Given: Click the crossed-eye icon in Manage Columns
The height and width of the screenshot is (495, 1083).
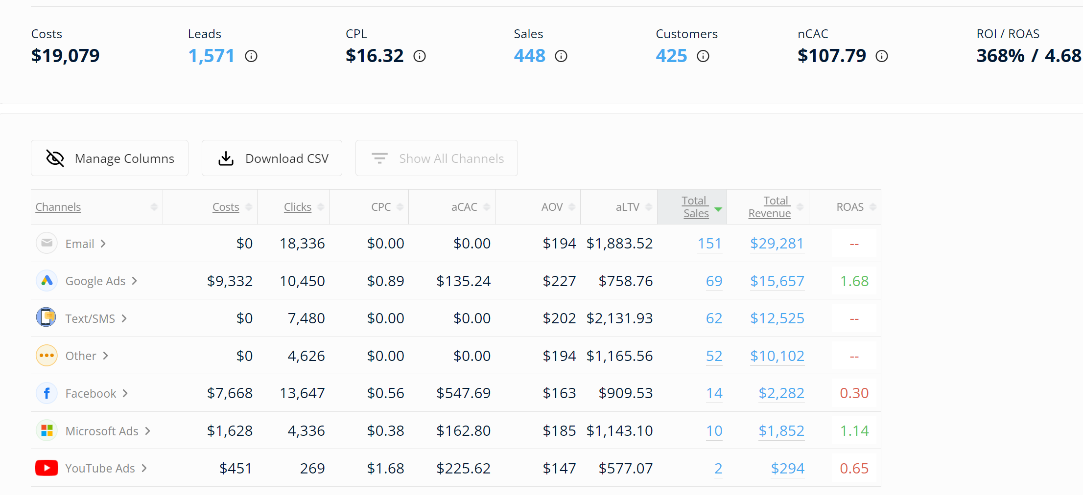Looking at the screenshot, I should [x=55, y=158].
